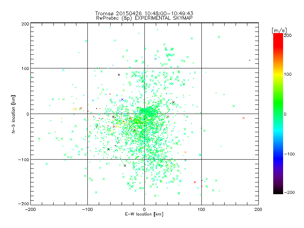The width and height of the screenshot is (304, 228).
Task: Click the 'N-S location [km]' axis label
Action: pos(13,114)
